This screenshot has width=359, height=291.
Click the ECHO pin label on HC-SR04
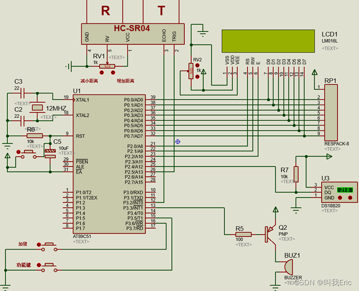click(x=164, y=36)
